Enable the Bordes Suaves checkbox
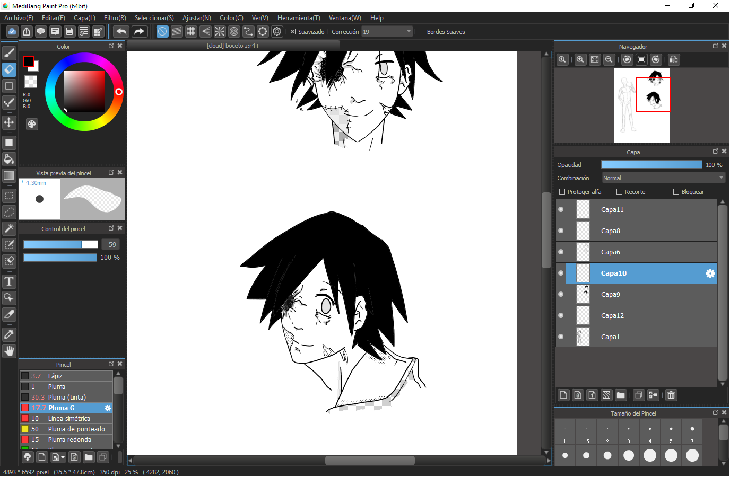Screen dimensions: 730x477 point(422,32)
